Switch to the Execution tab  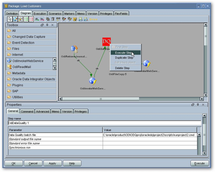(x=40, y=13)
